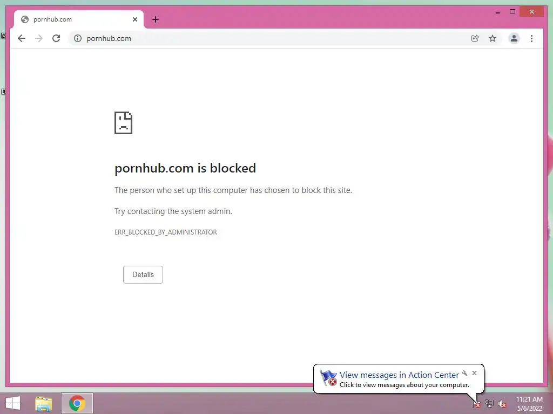This screenshot has height=414, width=553.
Task: Go back to the previous page
Action: click(x=22, y=38)
